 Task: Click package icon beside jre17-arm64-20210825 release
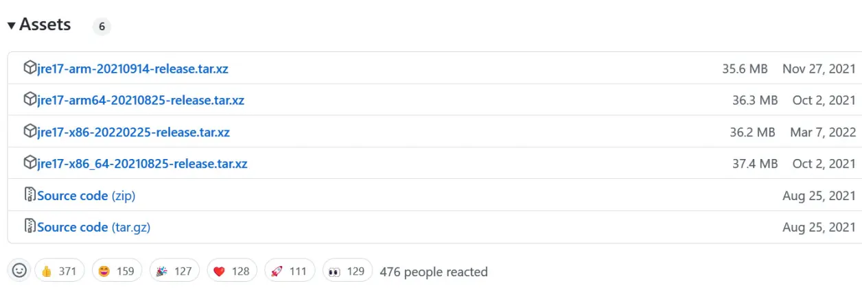click(30, 99)
